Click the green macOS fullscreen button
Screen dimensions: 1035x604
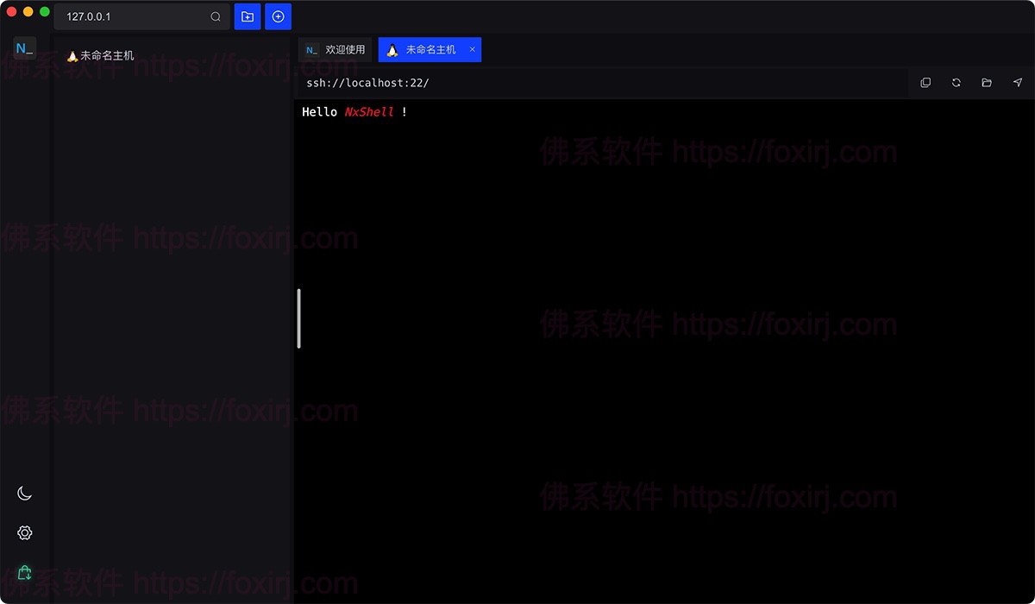(x=45, y=12)
